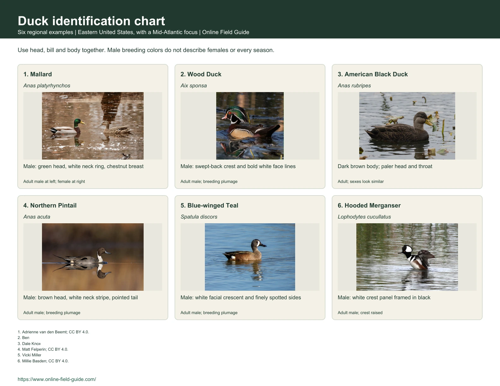The image size is (500, 386).
Task: Click the '1. Mallard' heading
Action: coord(38,74)
